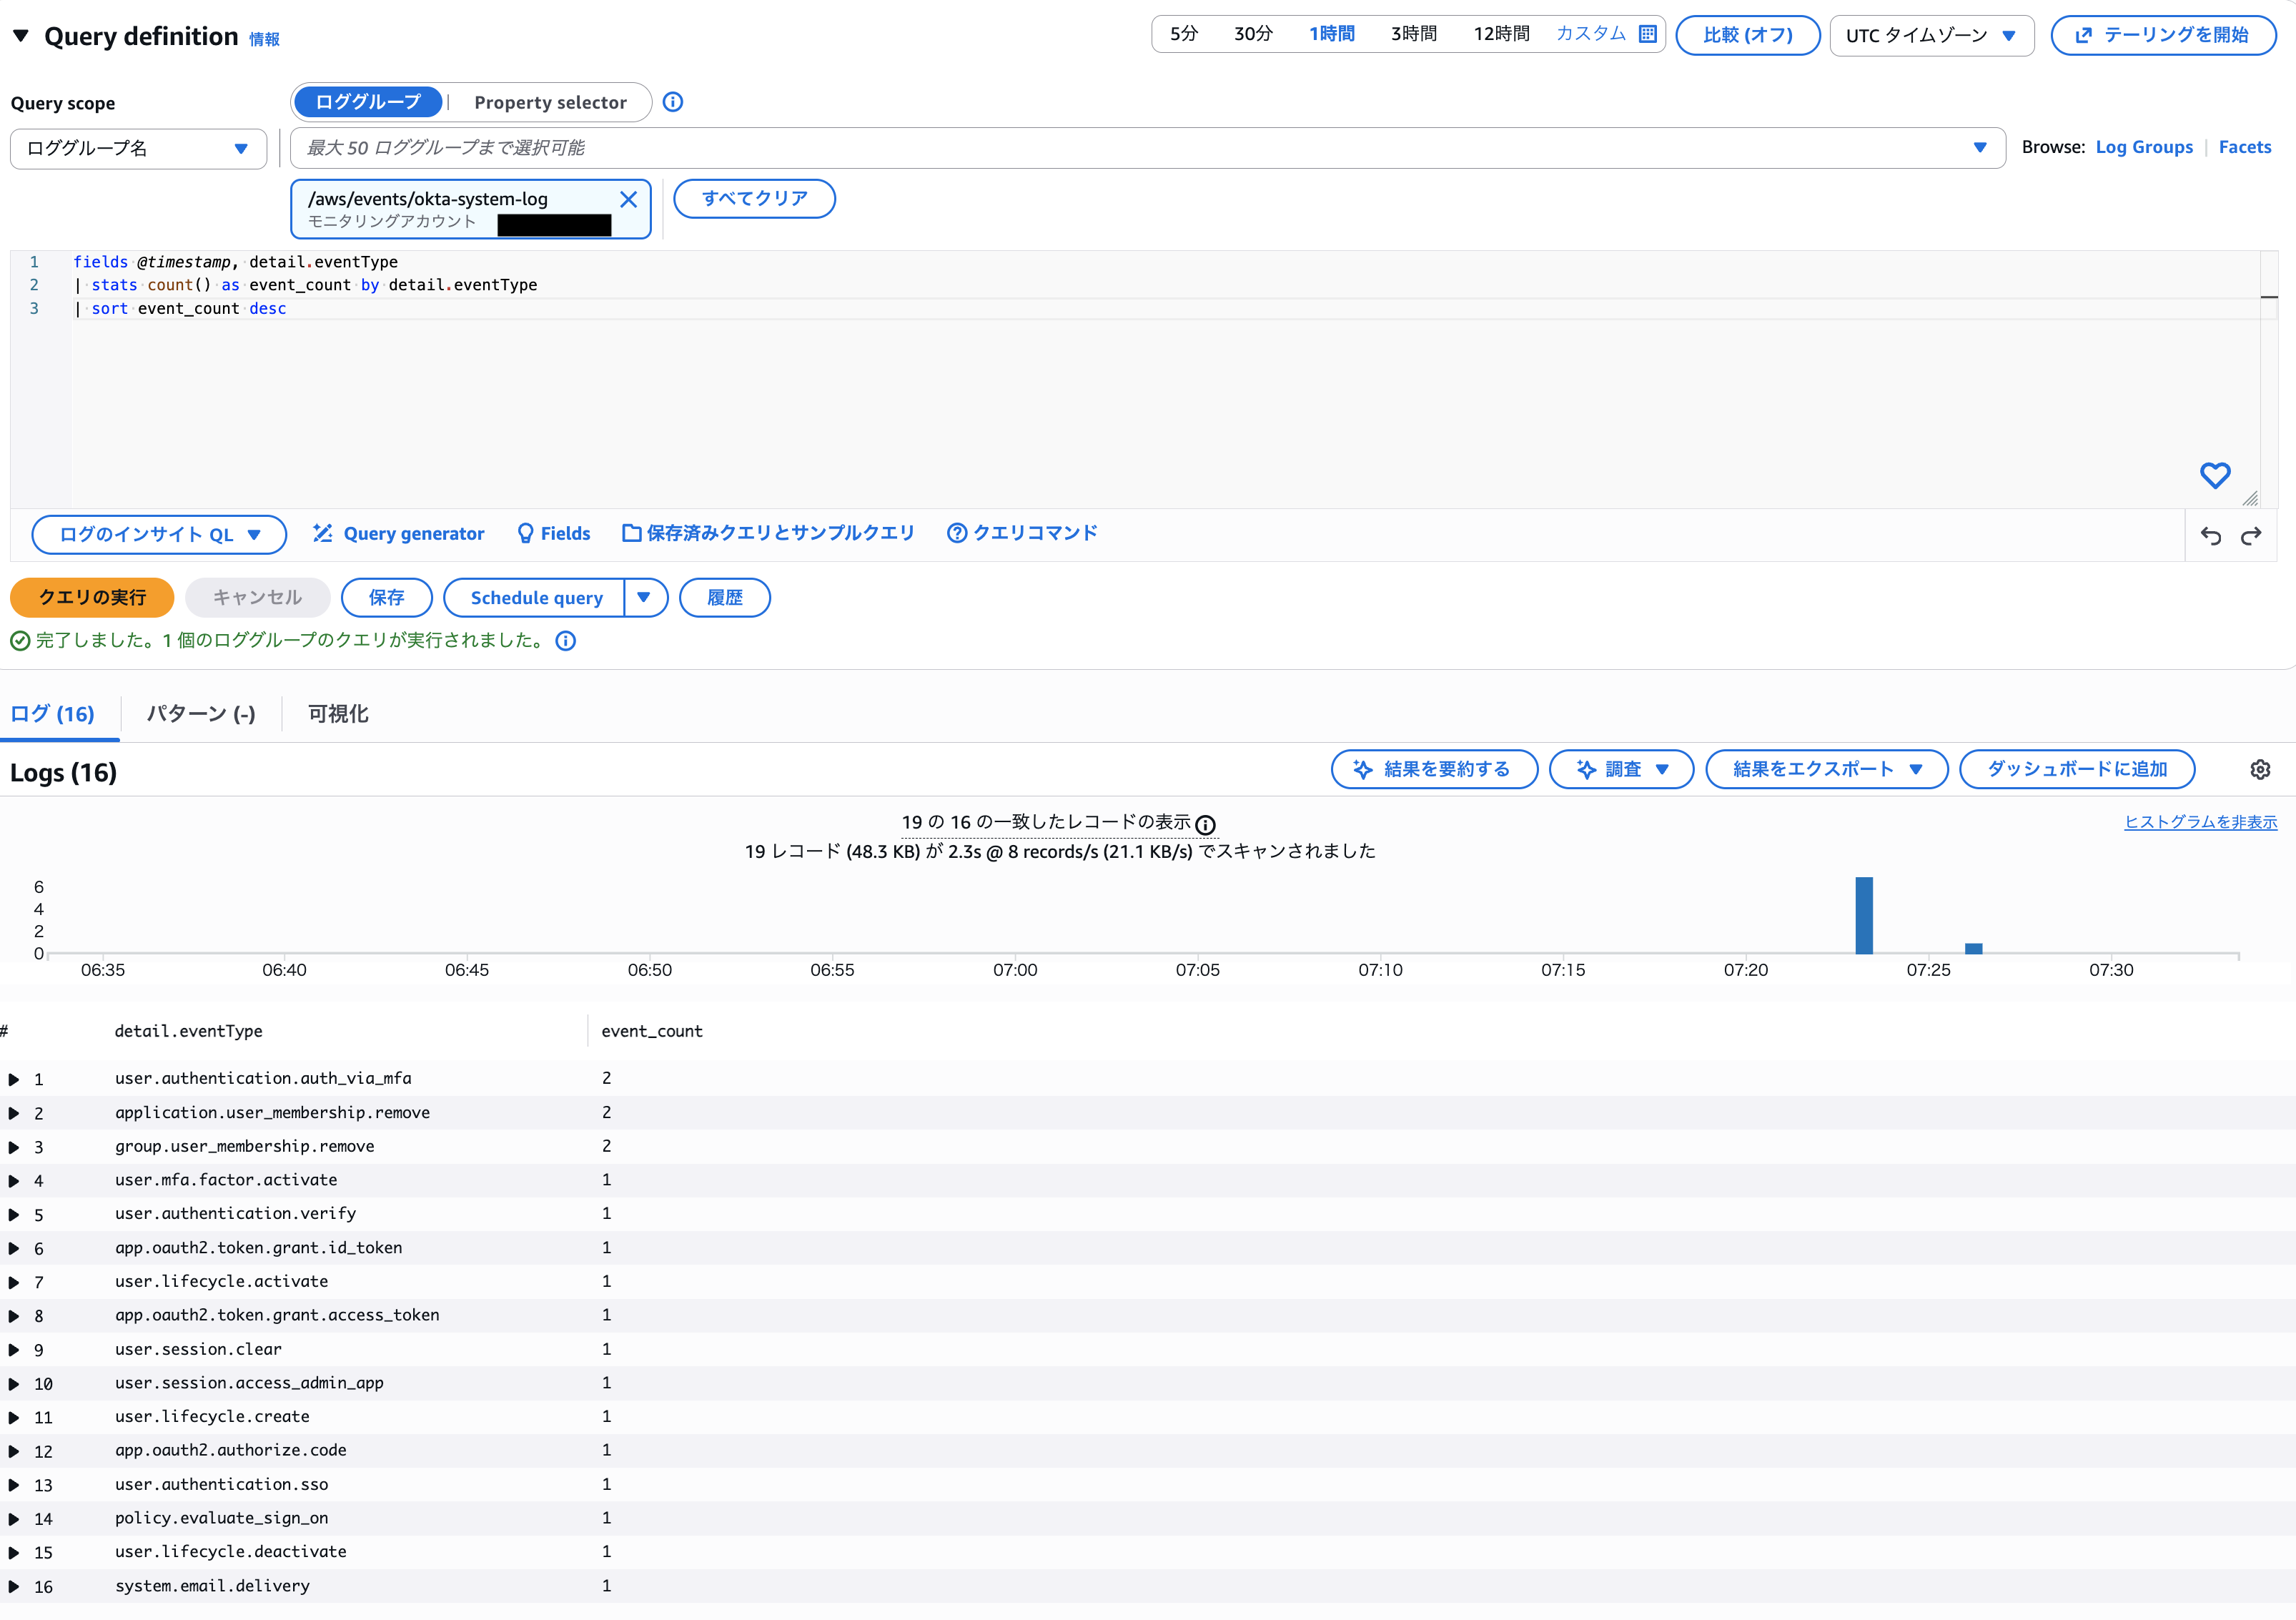Open the UTC タイムゾーン dropdown
This screenshot has height=1620, width=2296.
[1931, 36]
